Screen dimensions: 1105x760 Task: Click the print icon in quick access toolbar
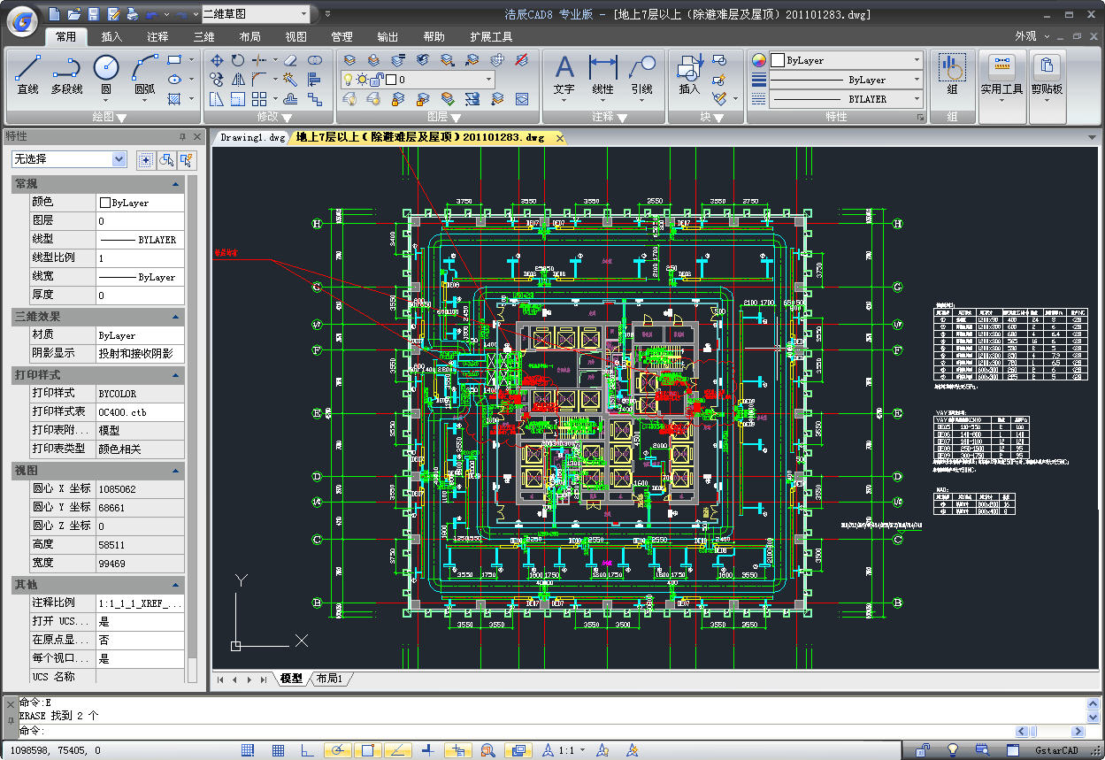coord(132,14)
